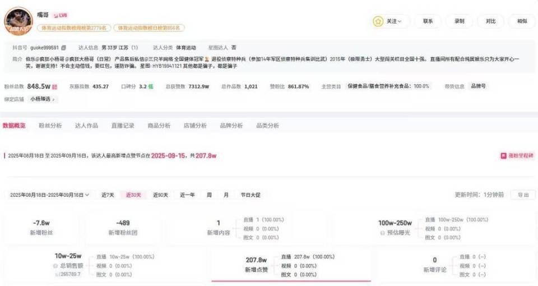538x286 pixels.
Task: Switch to the 数据概览 tab
Action: 14,126
